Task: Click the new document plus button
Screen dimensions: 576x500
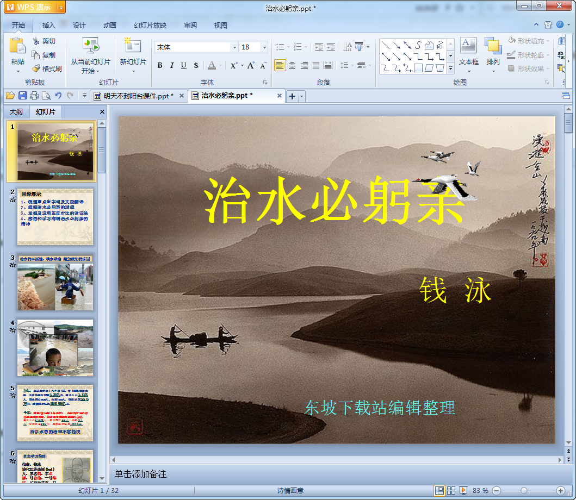Action: (293, 97)
